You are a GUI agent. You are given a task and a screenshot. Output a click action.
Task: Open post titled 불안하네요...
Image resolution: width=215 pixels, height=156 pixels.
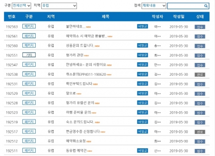pos(75,26)
